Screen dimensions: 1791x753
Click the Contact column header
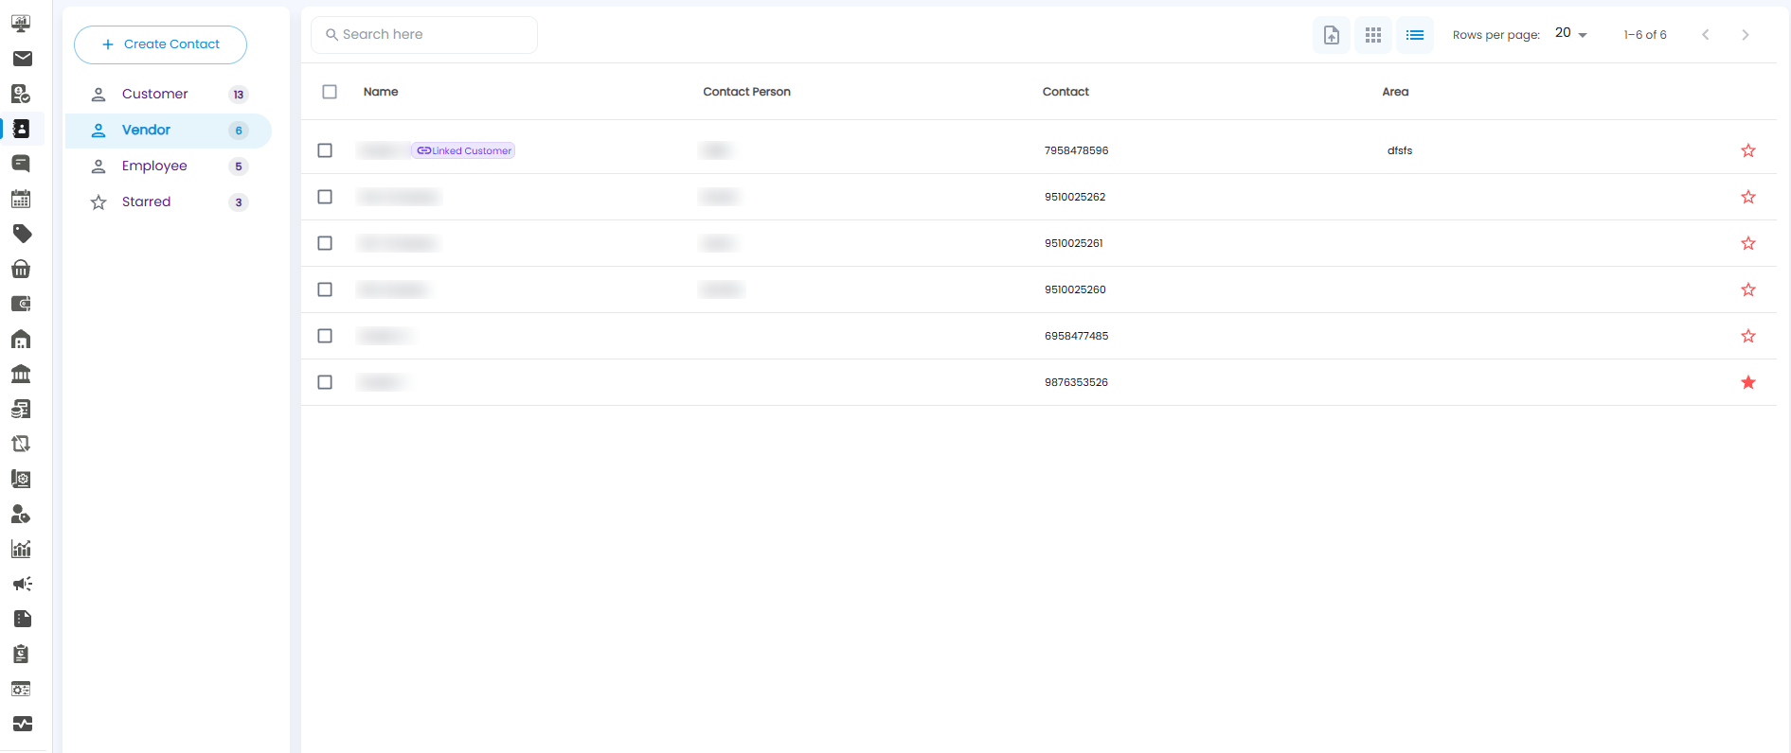(1066, 92)
